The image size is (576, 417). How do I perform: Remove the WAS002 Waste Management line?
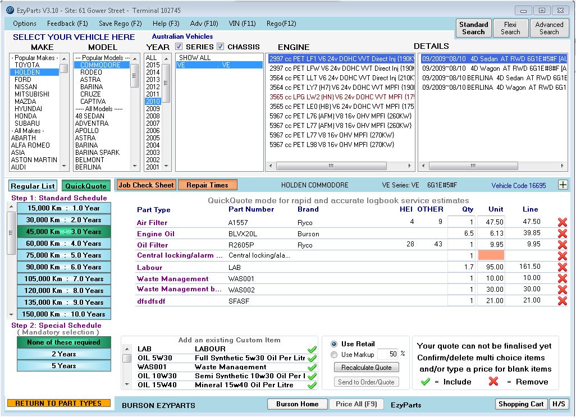[562, 290]
